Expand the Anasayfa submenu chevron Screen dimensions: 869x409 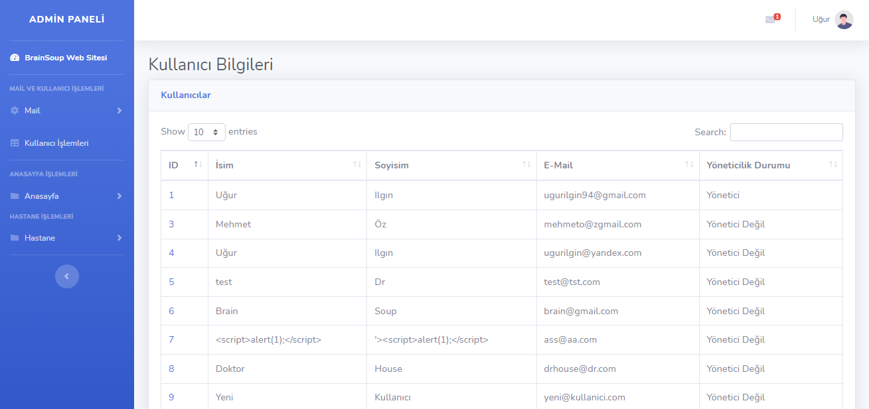click(119, 196)
